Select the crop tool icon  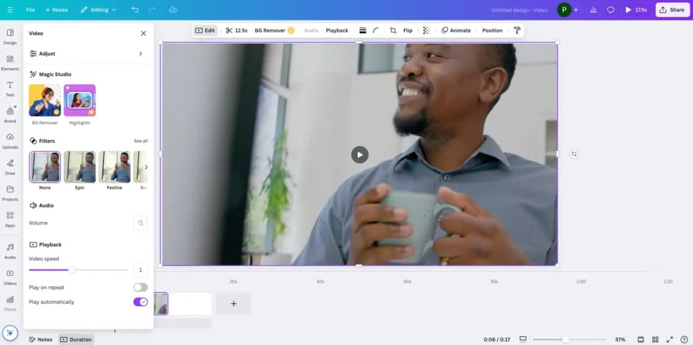point(393,30)
